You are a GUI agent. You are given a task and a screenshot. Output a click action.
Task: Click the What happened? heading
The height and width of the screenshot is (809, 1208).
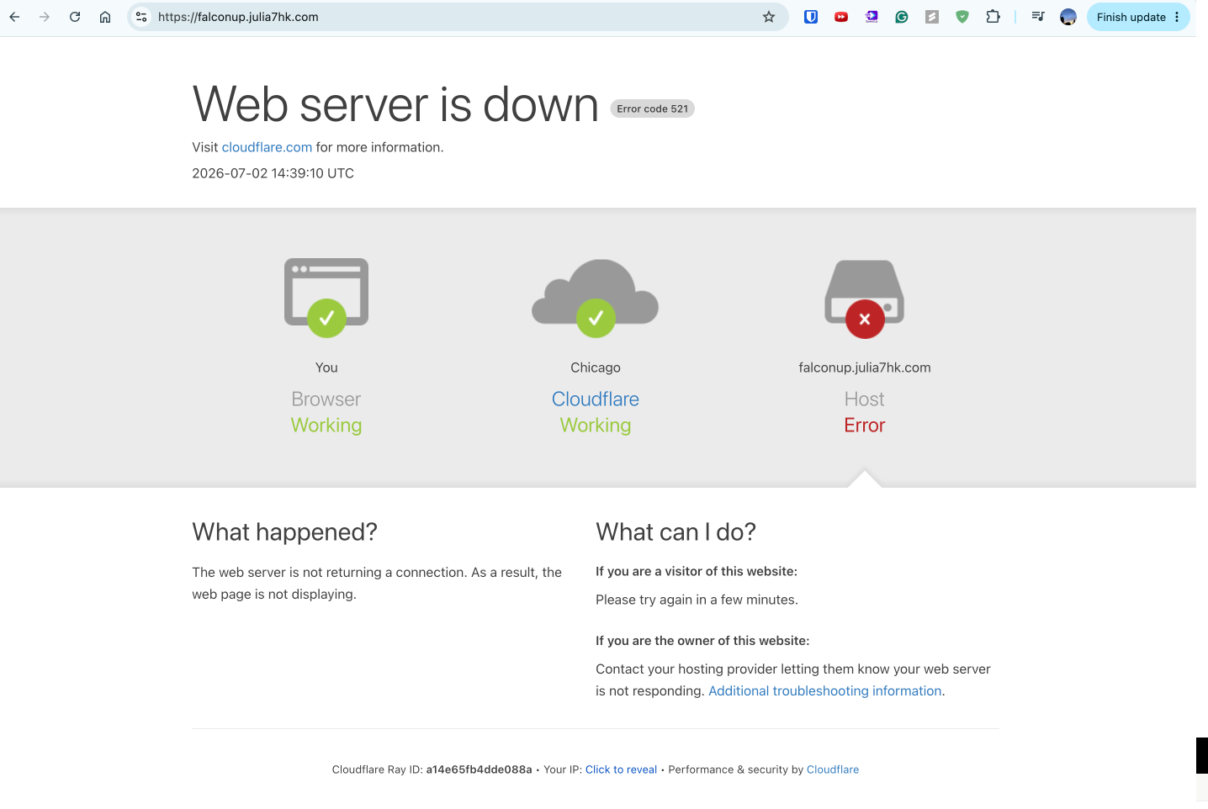point(284,531)
